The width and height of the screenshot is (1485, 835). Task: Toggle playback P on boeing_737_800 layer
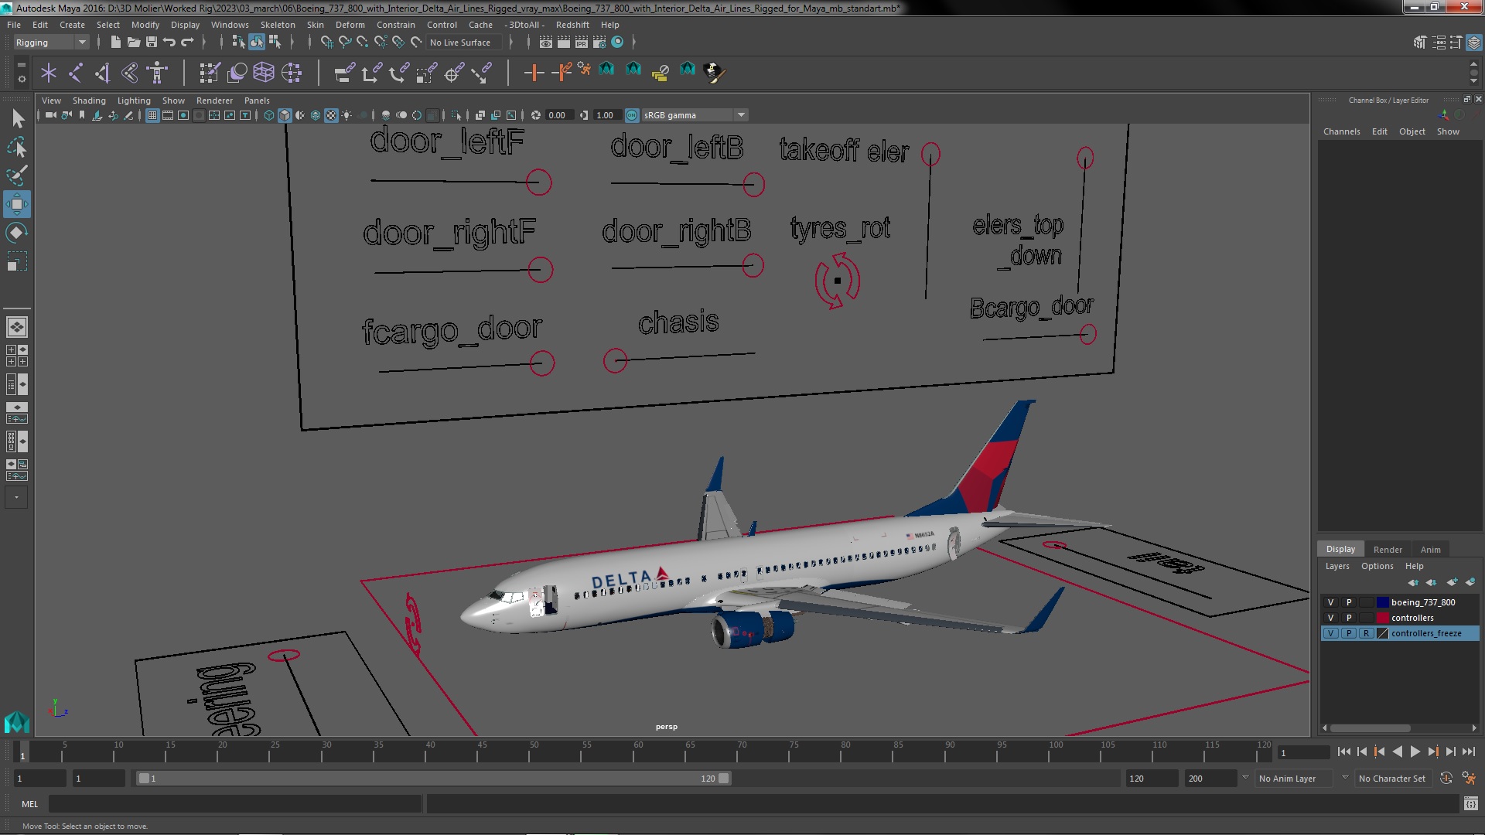pos(1349,602)
